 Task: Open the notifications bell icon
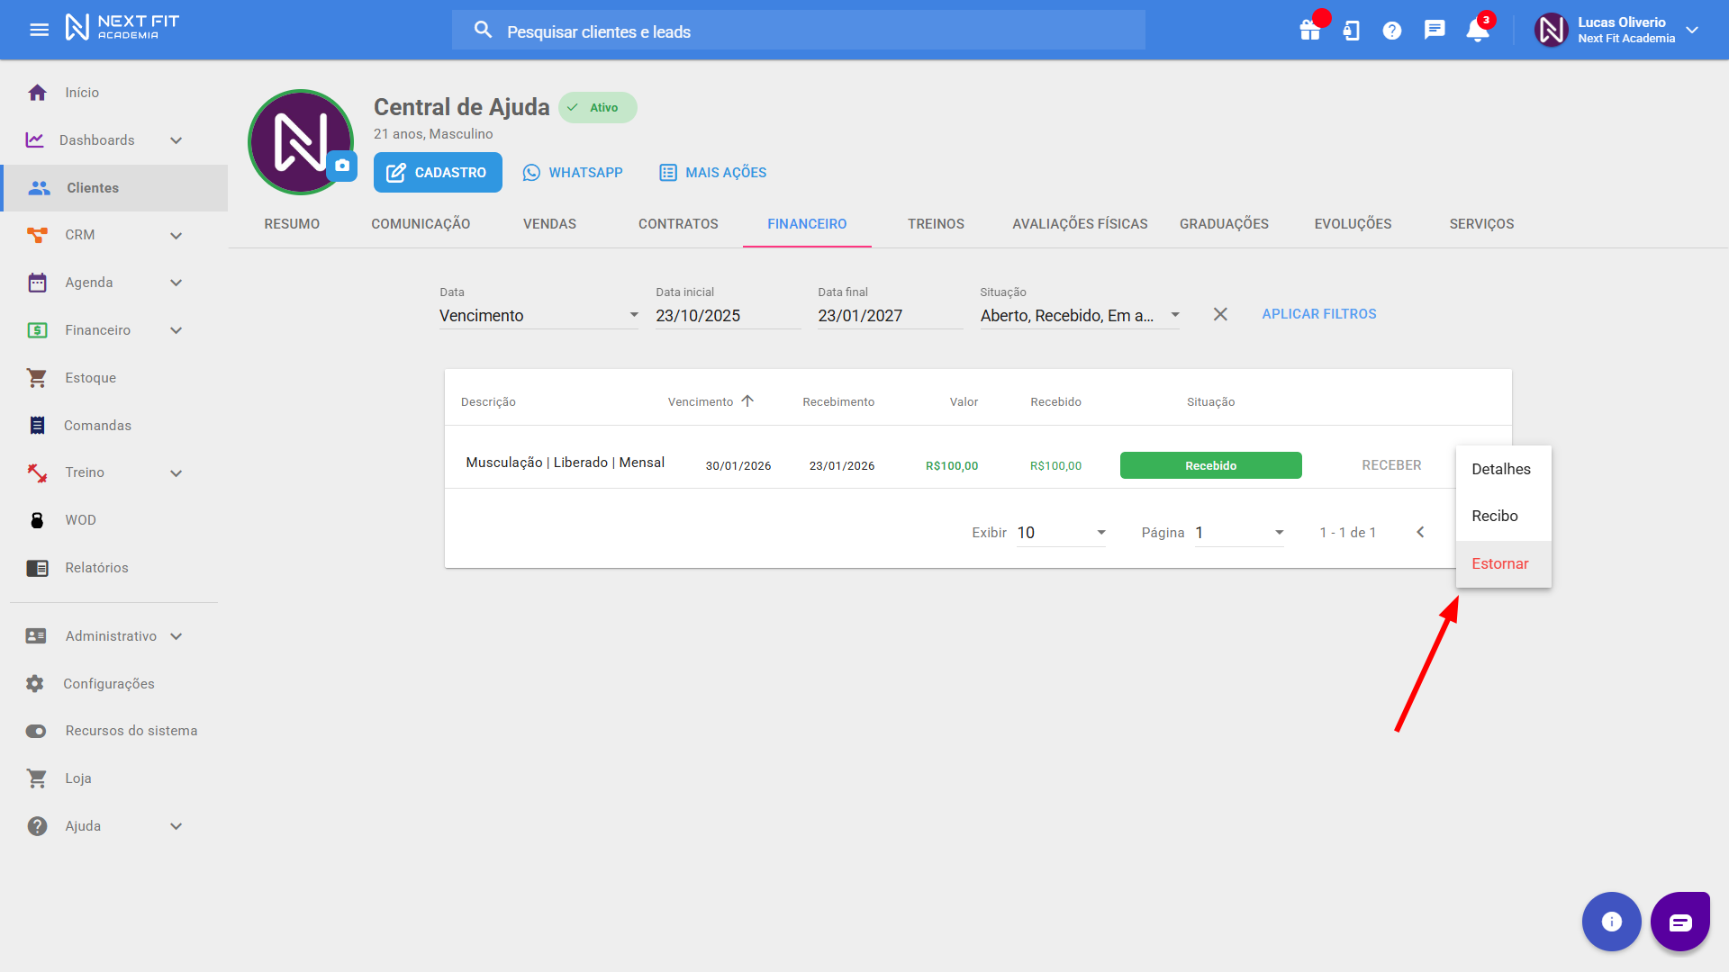[x=1477, y=31]
